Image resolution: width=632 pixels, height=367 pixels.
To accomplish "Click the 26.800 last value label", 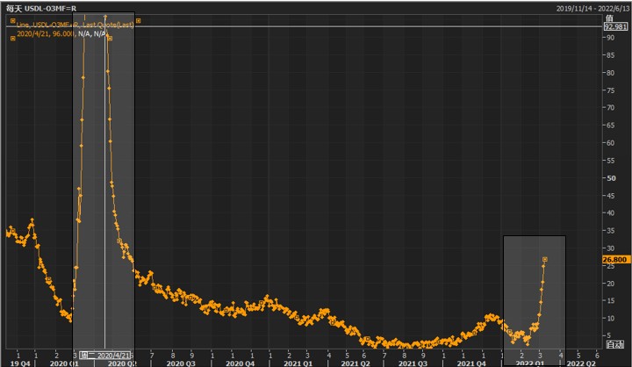I will pyautogui.click(x=614, y=260).
